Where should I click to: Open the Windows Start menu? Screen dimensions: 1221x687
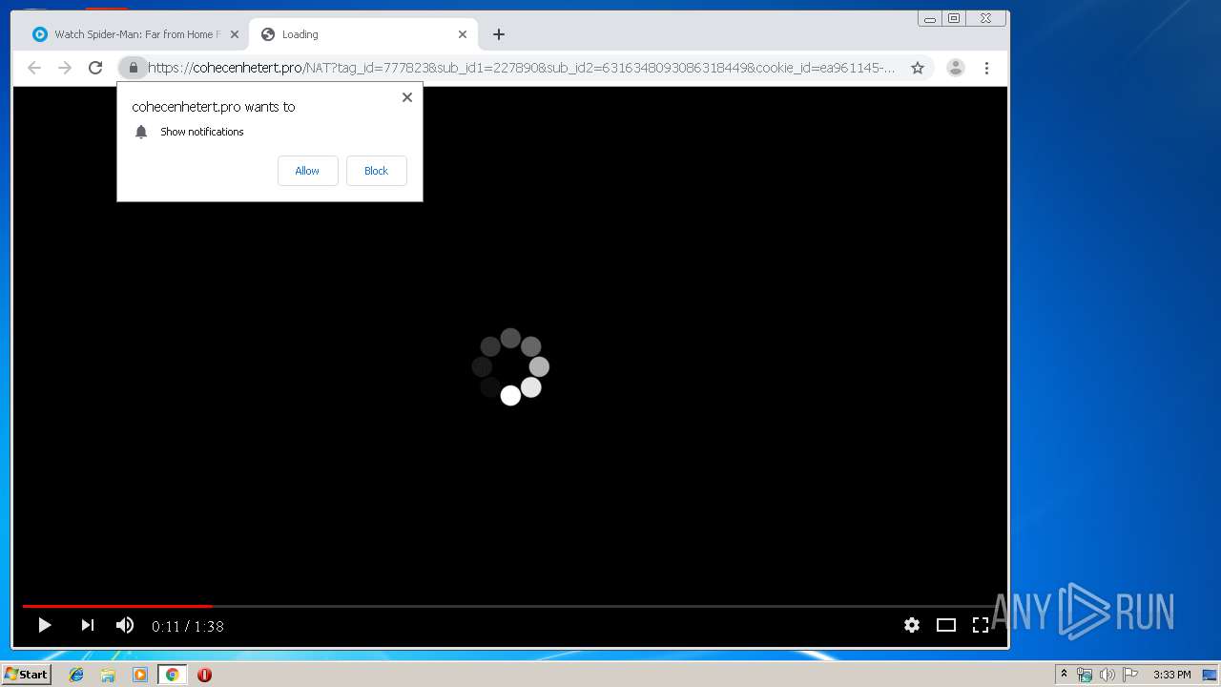click(x=27, y=675)
